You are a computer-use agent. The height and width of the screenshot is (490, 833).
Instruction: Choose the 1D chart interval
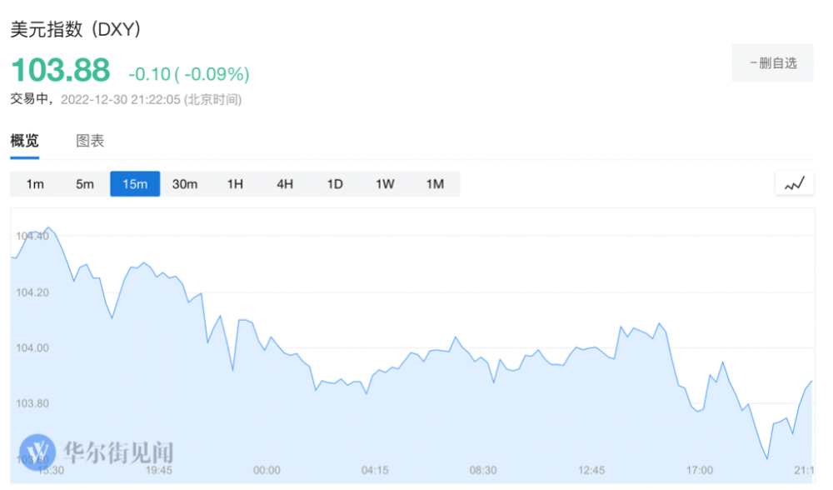click(335, 184)
